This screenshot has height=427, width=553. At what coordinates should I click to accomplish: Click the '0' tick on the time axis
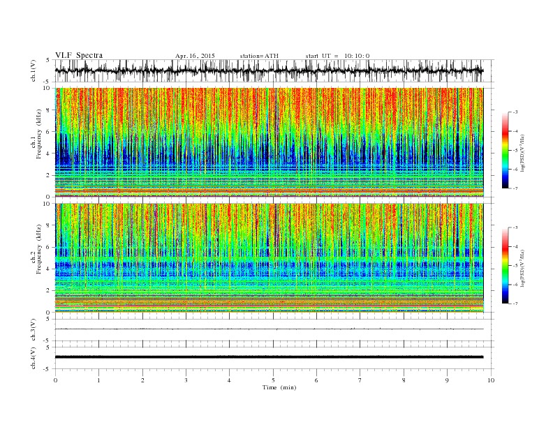coord(55,380)
